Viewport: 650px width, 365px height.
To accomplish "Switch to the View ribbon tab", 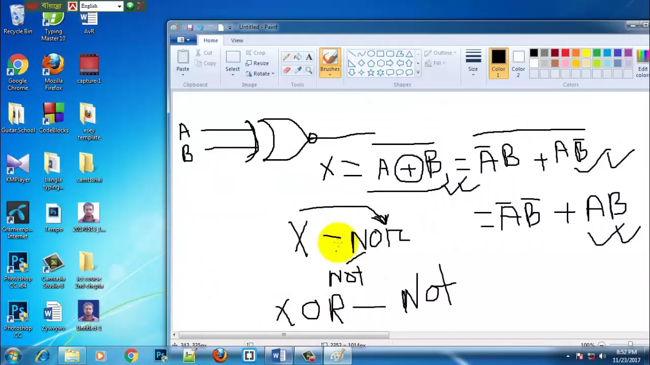I will [237, 41].
